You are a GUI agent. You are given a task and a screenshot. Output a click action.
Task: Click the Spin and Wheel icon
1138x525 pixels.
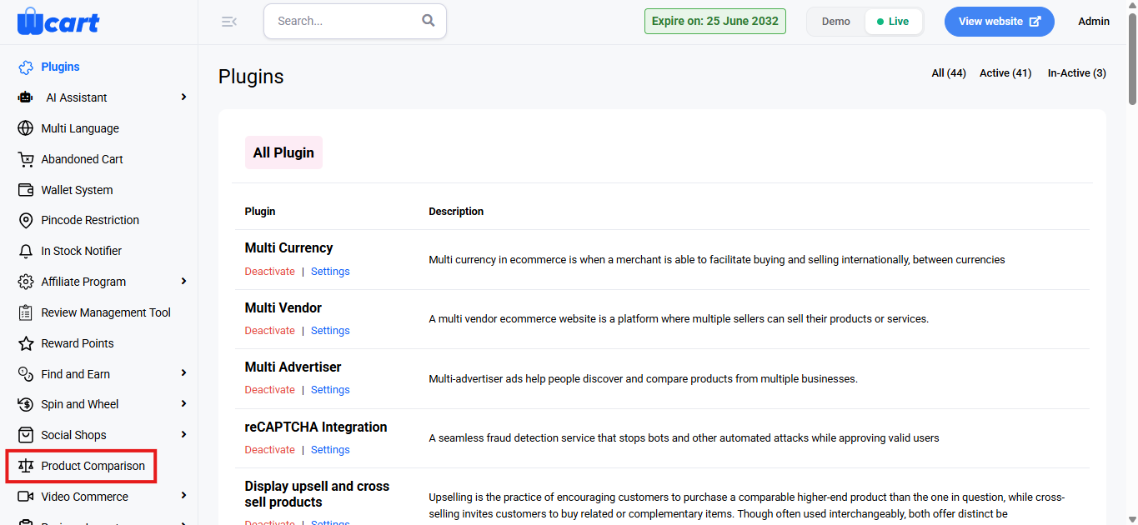[26, 404]
